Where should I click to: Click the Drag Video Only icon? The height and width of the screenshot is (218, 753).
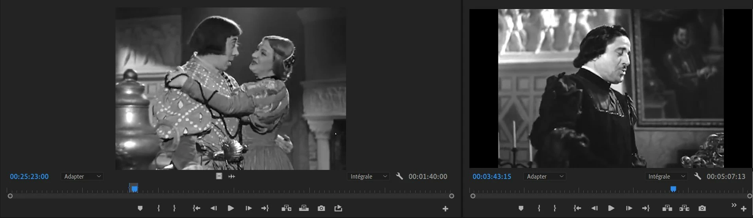tap(219, 176)
